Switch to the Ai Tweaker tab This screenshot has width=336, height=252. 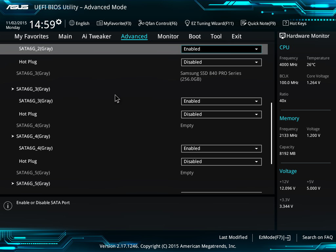coord(96,36)
